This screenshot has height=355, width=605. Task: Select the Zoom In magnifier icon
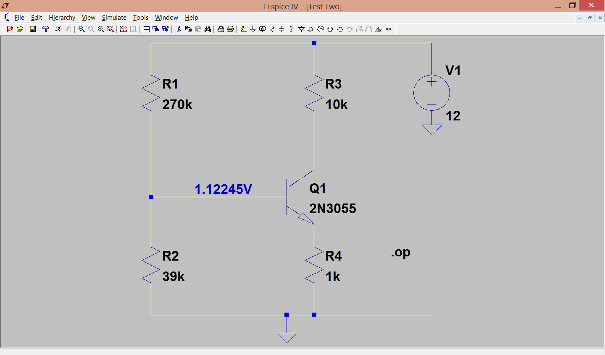click(82, 29)
